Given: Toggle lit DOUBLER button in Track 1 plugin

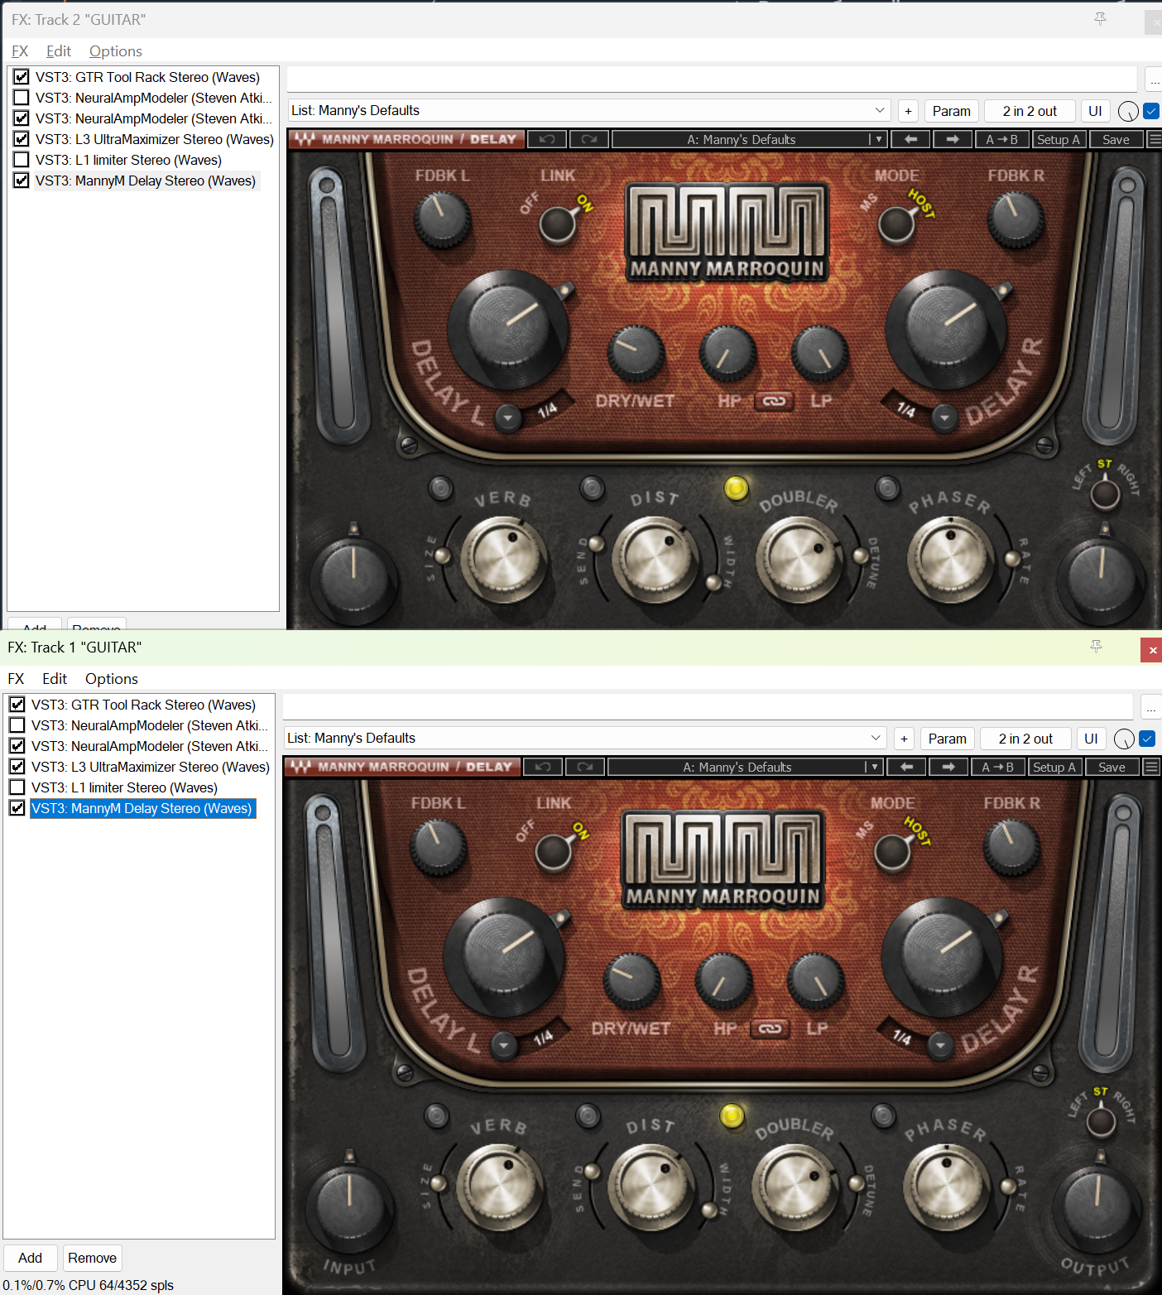Looking at the screenshot, I should click(x=732, y=1116).
